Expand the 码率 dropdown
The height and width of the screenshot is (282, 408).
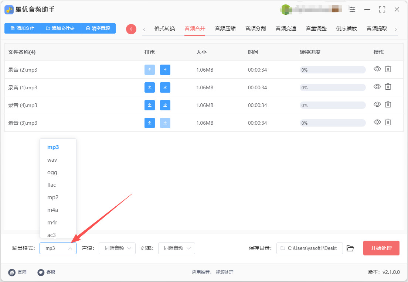pos(176,248)
